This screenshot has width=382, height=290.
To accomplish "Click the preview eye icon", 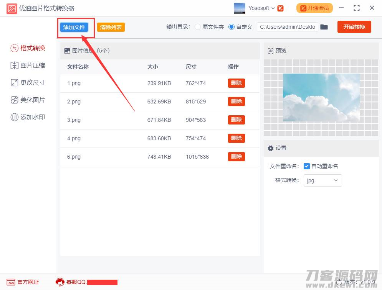I will [x=270, y=51].
